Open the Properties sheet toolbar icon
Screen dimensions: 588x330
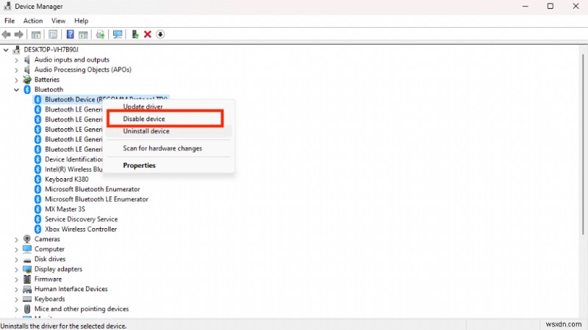point(53,34)
